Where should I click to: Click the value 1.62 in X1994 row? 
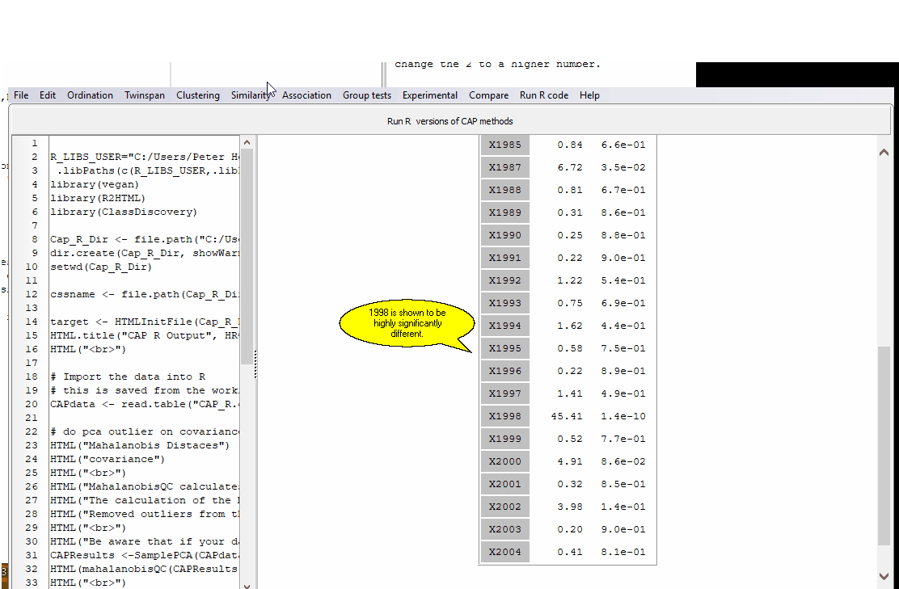click(570, 326)
